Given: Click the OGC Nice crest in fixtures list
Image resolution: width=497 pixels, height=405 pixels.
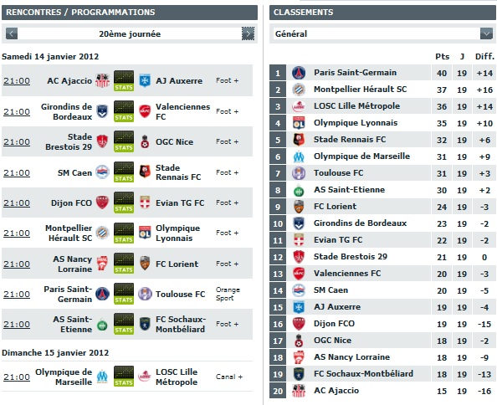Looking at the screenshot, I should [145, 141].
